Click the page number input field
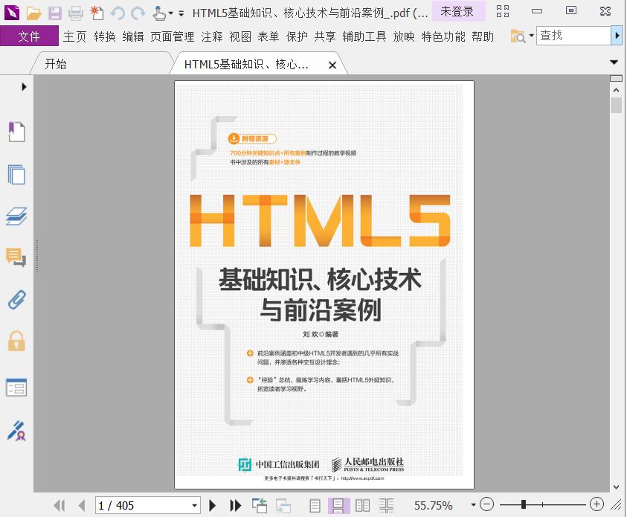Image resolution: width=627 pixels, height=517 pixels. click(x=142, y=506)
